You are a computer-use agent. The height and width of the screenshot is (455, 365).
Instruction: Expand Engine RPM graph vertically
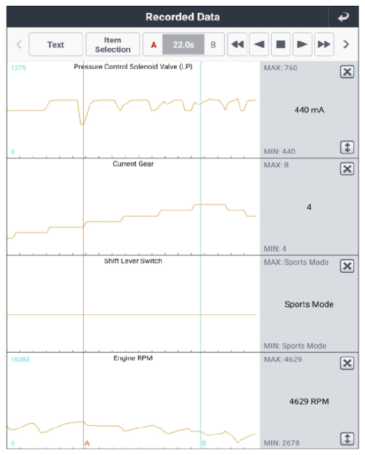347,439
